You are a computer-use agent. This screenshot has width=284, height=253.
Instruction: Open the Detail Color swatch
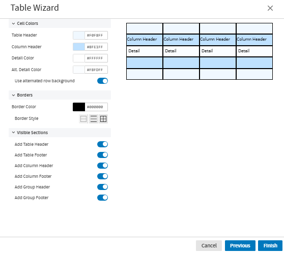pyautogui.click(x=79, y=58)
